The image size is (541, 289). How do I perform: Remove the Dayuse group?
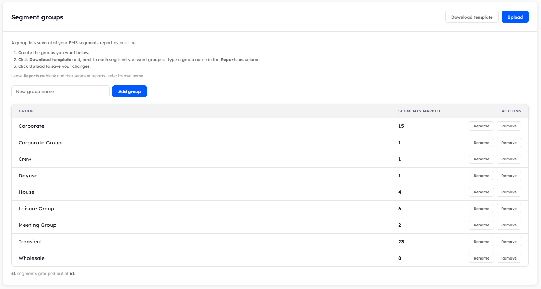point(509,176)
